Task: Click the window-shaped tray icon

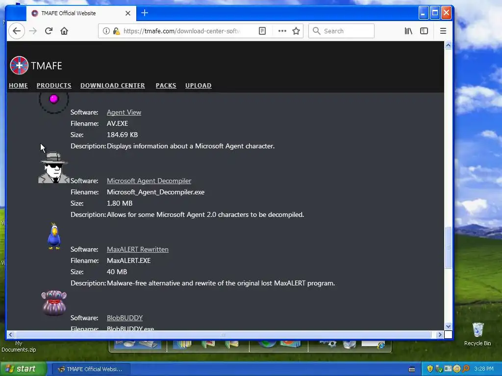Action: (448, 369)
